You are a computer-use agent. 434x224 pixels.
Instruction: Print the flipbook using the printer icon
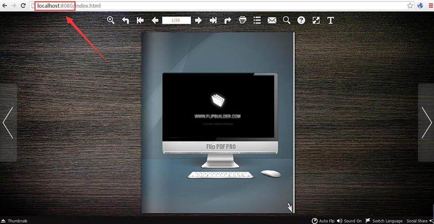click(242, 20)
